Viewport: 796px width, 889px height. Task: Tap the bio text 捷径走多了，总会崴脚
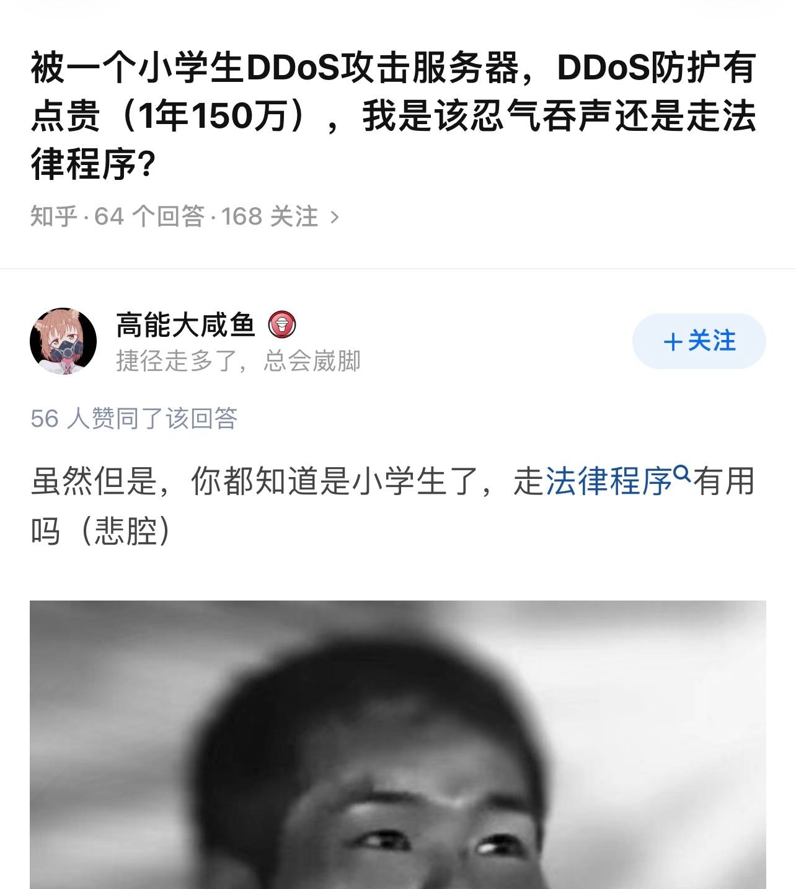(x=238, y=360)
